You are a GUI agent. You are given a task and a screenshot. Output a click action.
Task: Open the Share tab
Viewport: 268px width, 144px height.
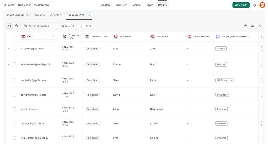(150, 5)
